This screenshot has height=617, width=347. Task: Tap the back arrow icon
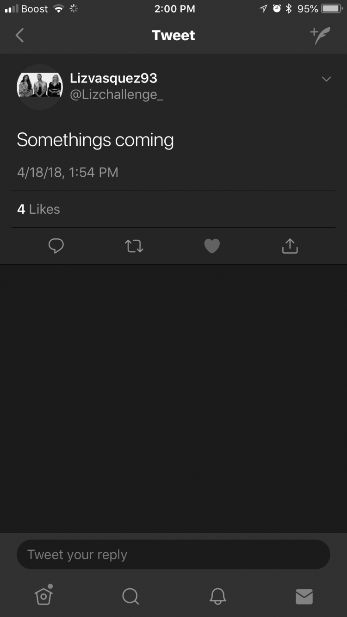click(x=19, y=35)
